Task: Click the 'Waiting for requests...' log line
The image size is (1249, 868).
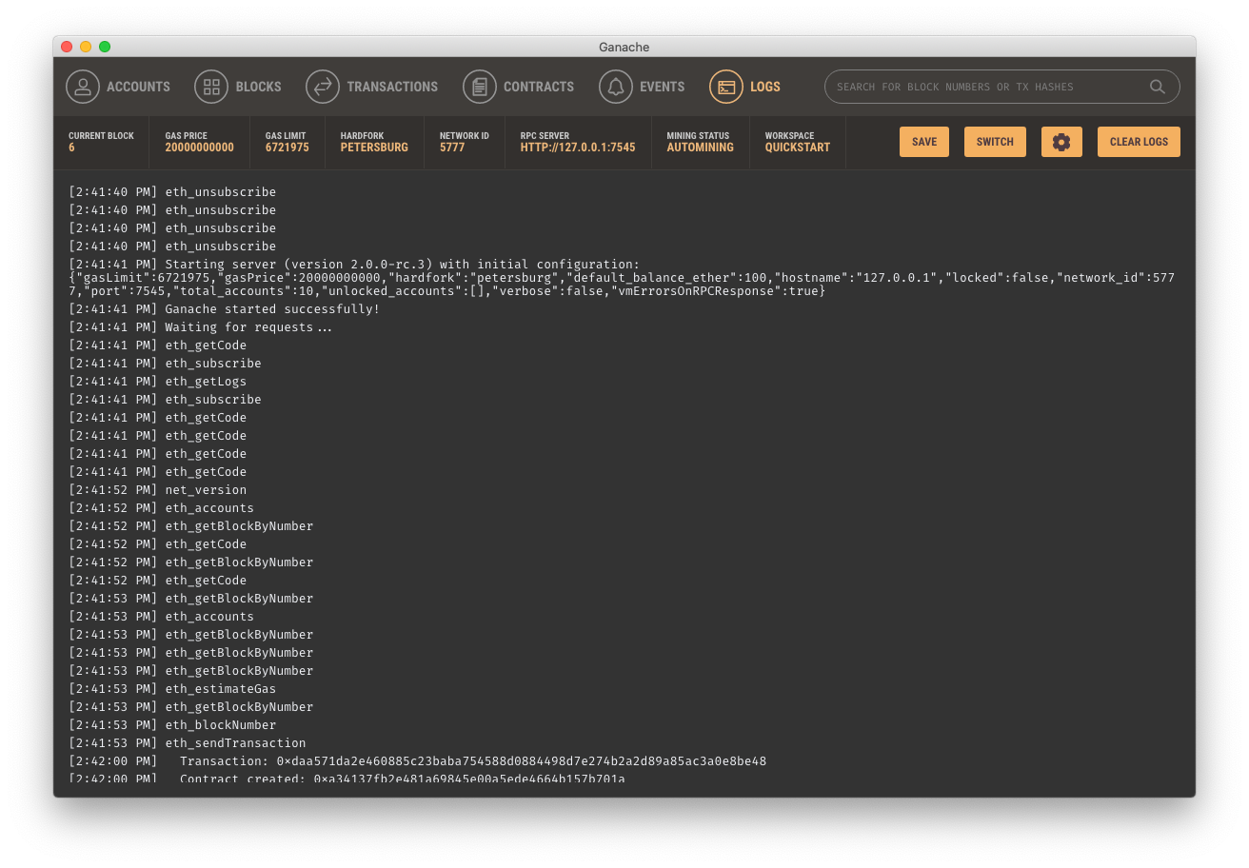Action: click(x=201, y=327)
